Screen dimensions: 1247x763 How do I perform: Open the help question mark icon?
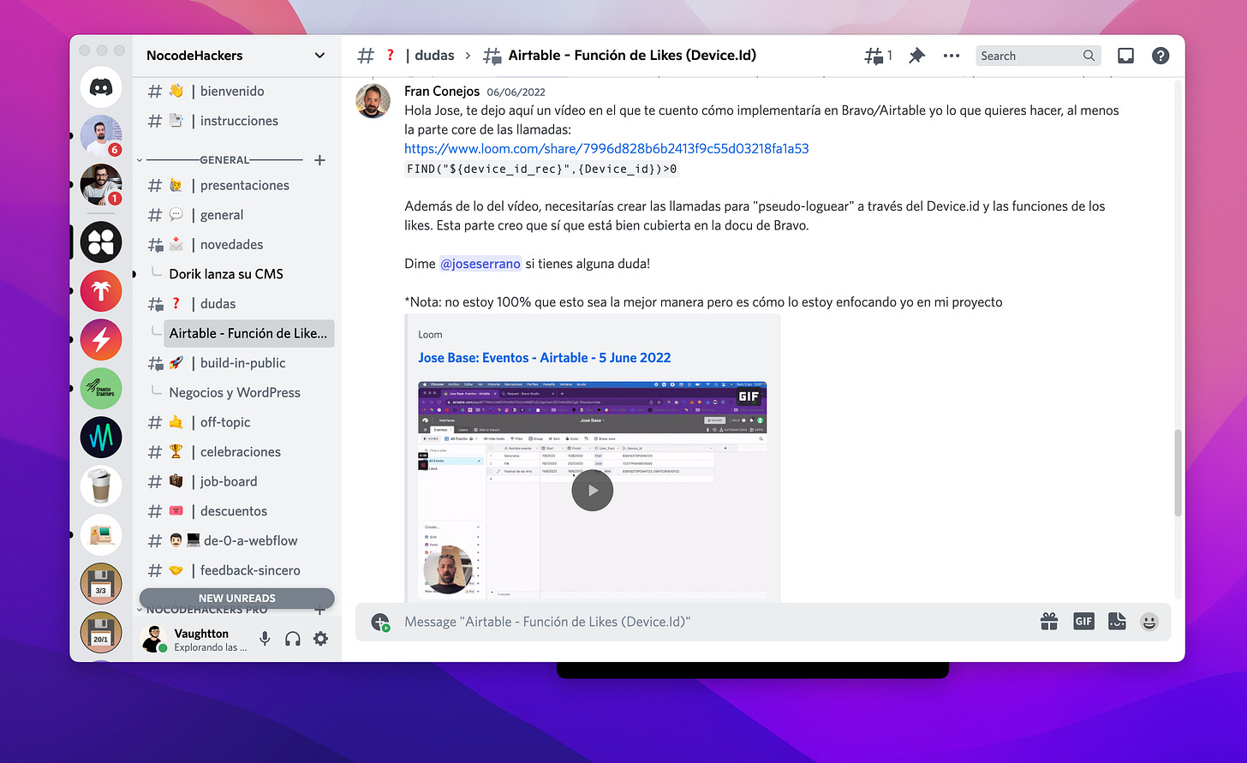point(1160,56)
